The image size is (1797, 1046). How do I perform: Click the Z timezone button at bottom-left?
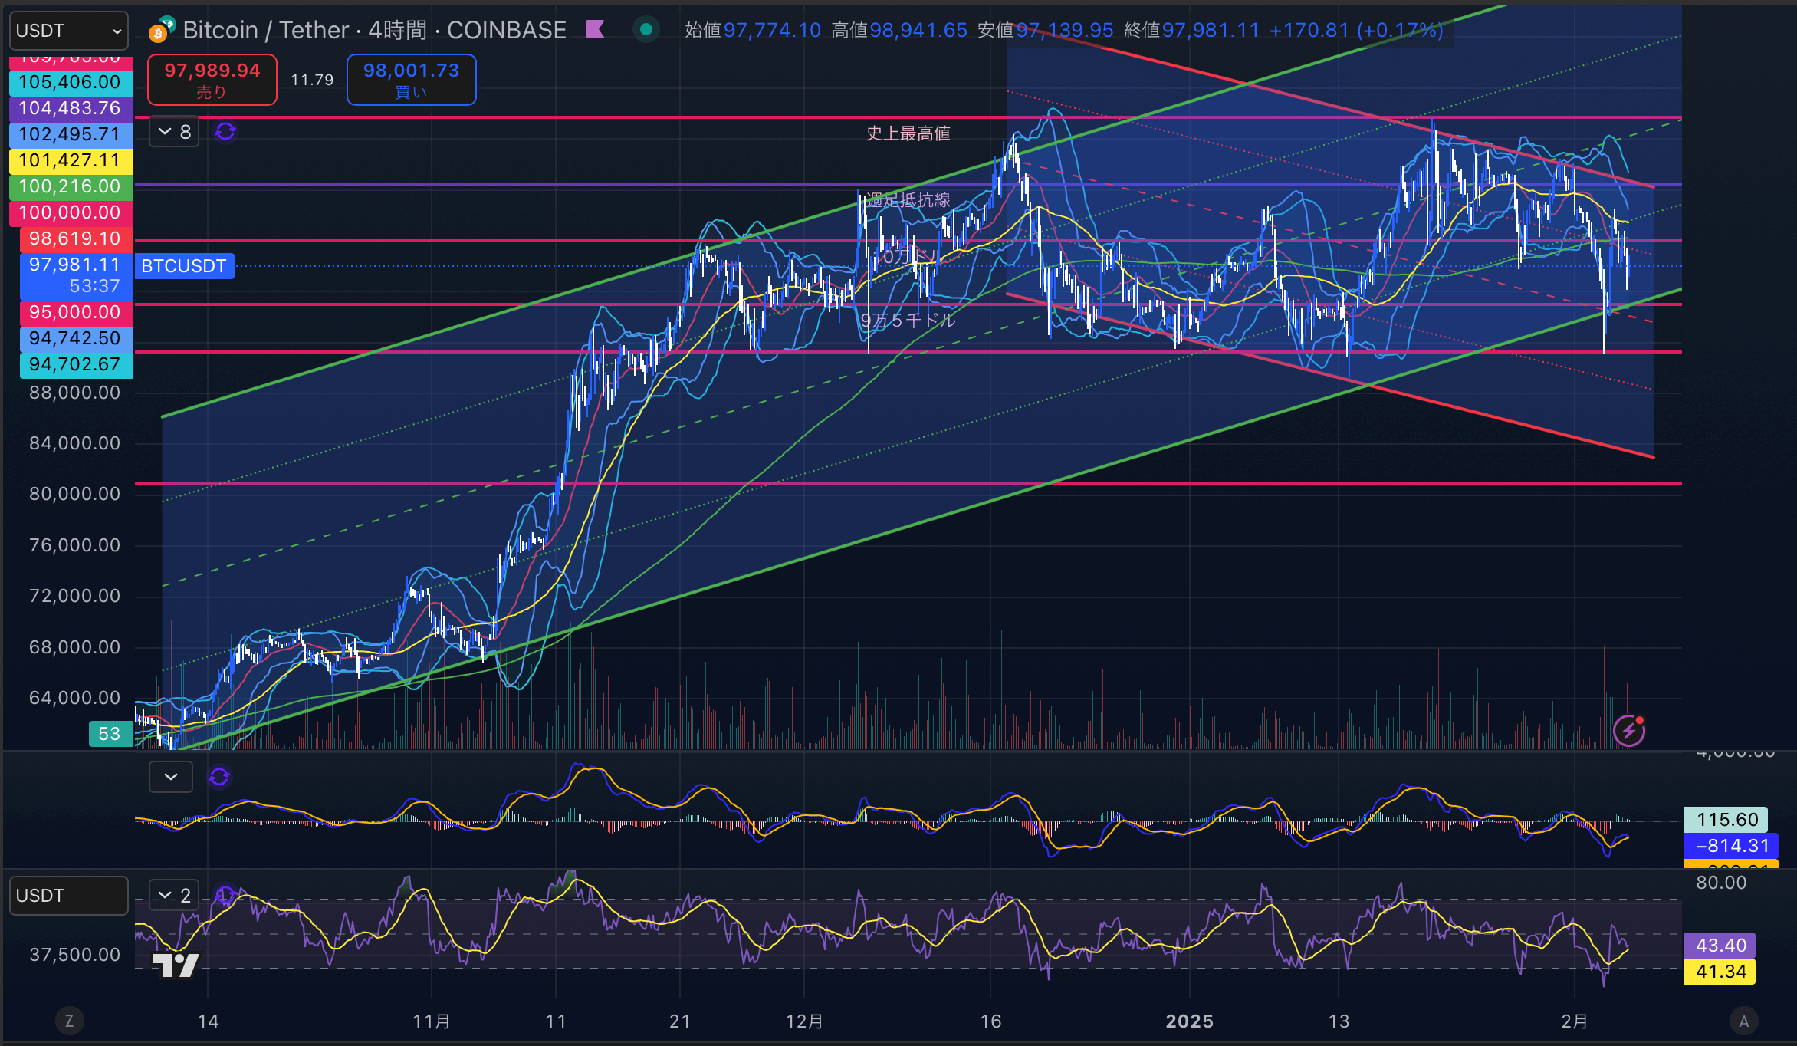(69, 1021)
